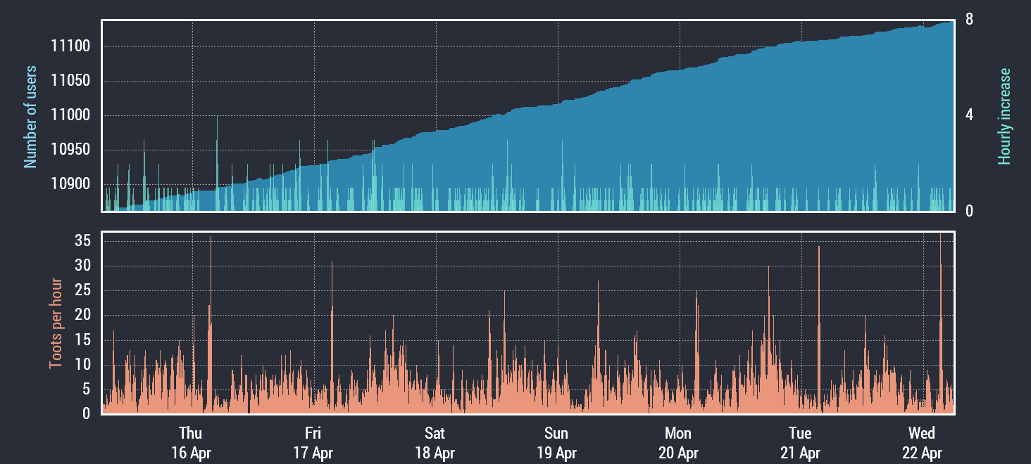Click the 11050 tick on users axis
The height and width of the screenshot is (464, 1031).
[70, 82]
